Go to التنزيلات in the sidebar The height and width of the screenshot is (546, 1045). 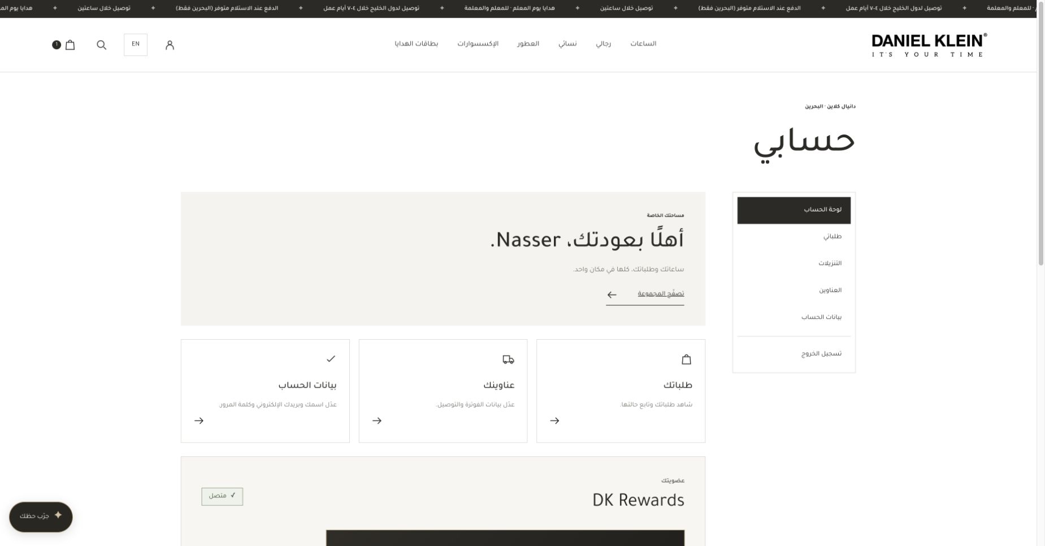click(x=793, y=263)
